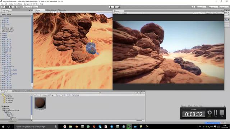
Task: Click the Play button
Action: click(111, 7)
